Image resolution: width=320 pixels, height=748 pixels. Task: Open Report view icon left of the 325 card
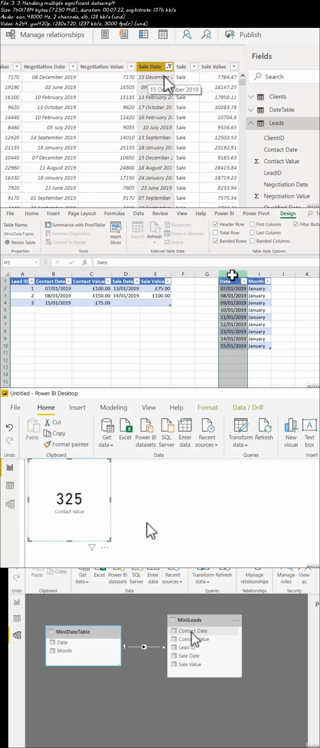[10, 467]
